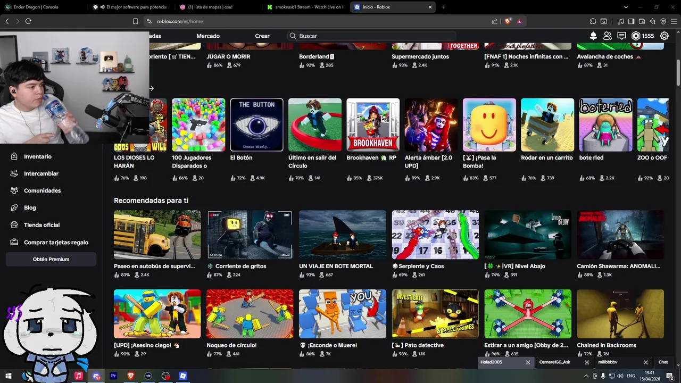Open Discord from taskbar
681x383 pixels.
96,376
